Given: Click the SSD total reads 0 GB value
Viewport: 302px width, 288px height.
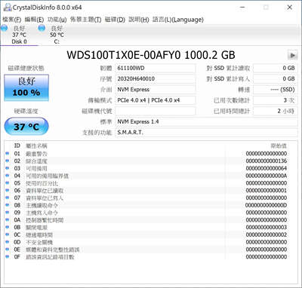Looking at the screenshot, I should [x=276, y=68].
